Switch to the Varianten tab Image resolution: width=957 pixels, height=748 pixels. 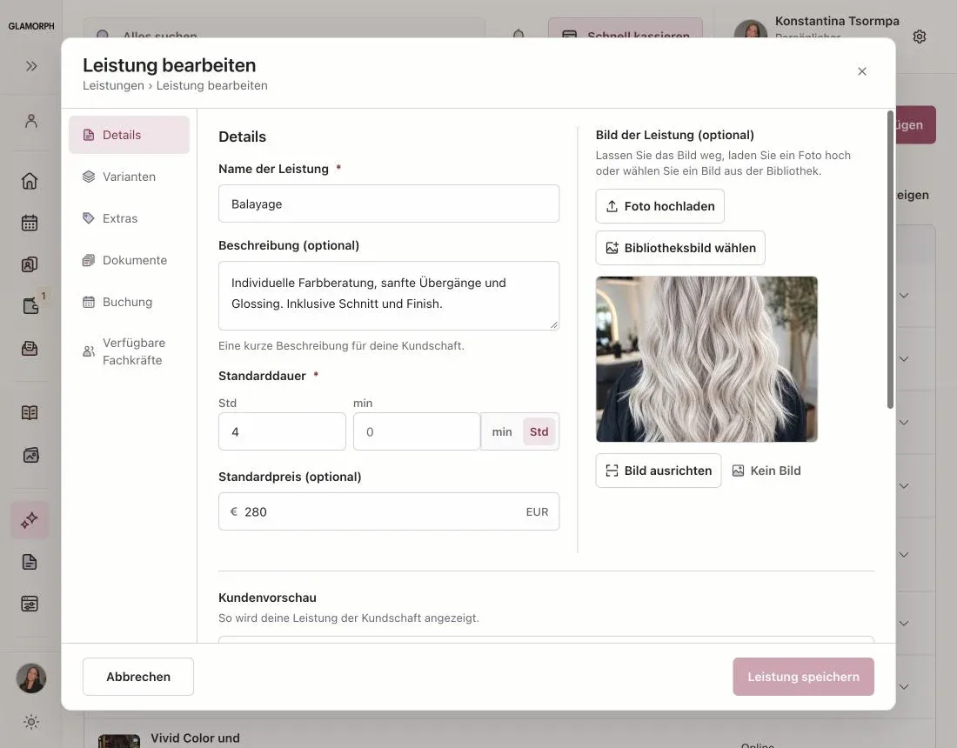click(129, 177)
